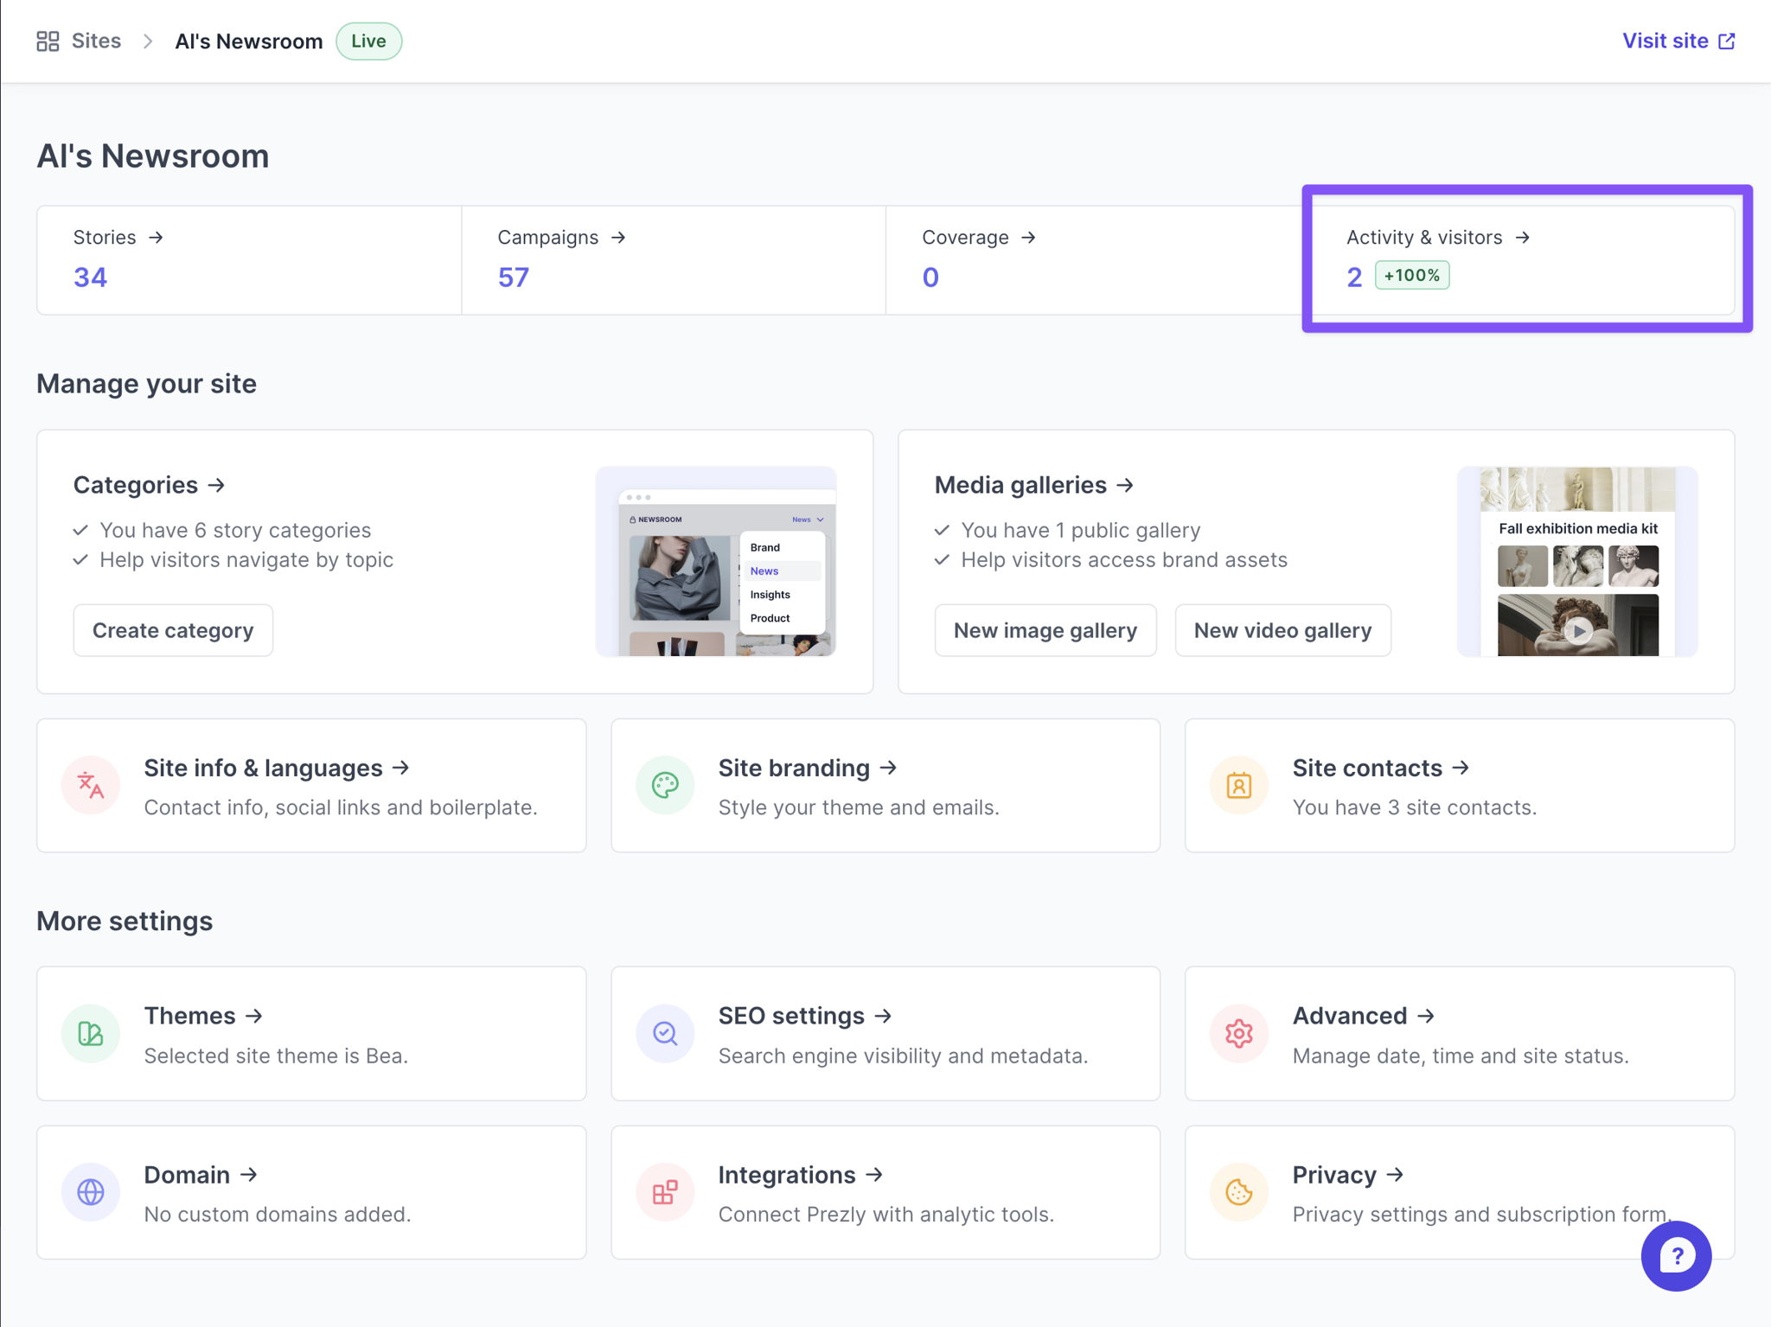
Task: Click the Advanced gear icon
Action: [1238, 1033]
